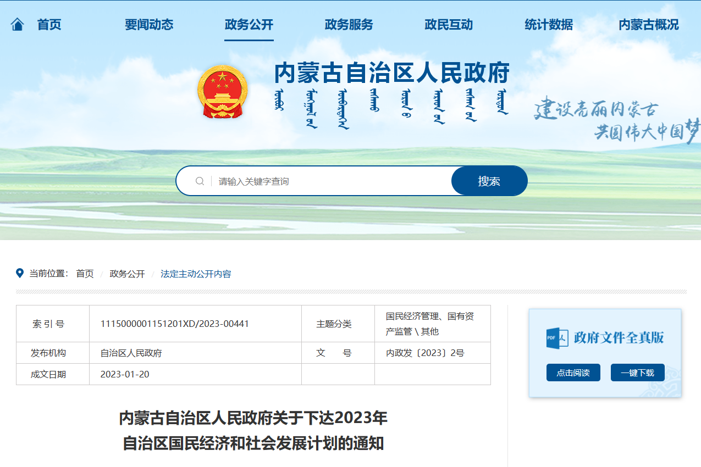The height and width of the screenshot is (467, 701).
Task: Click document number 内政发〔2023〕2号
Action: (x=425, y=353)
